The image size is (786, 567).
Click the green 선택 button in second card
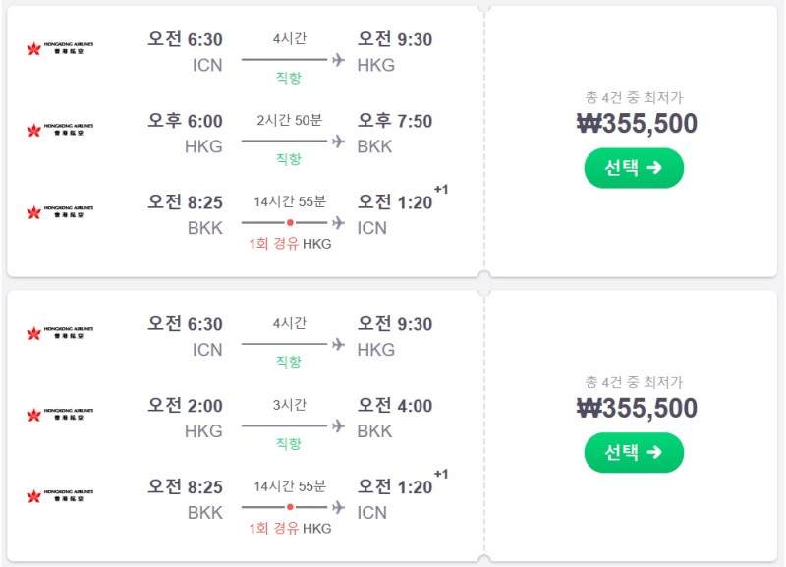click(x=634, y=452)
